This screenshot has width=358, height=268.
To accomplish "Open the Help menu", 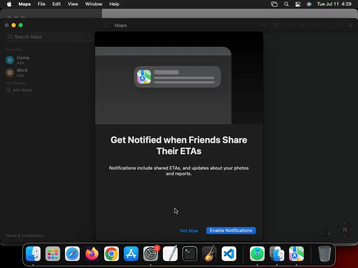I will 114,4.
